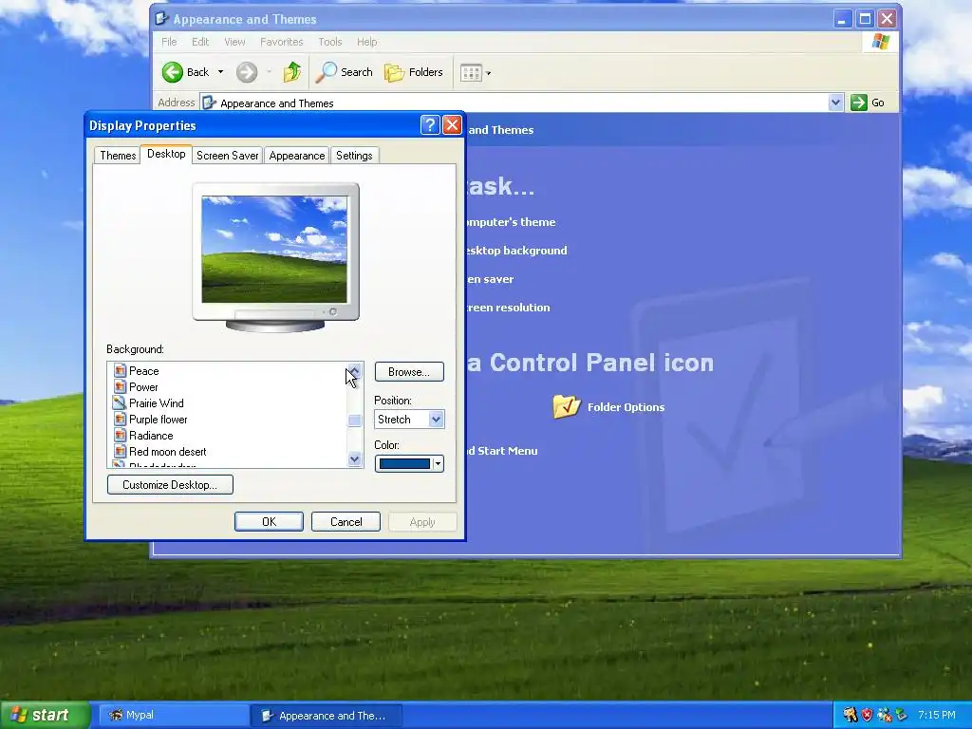Open Search in Appearance and Themes window
The height and width of the screenshot is (729, 972).
[344, 72]
